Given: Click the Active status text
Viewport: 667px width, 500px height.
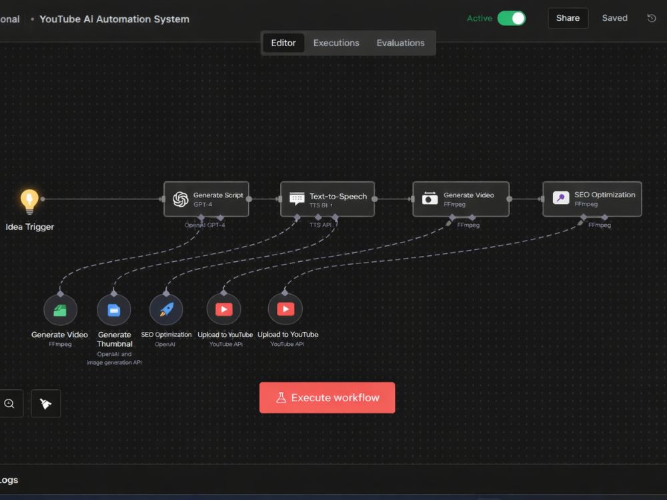Looking at the screenshot, I should tap(480, 18).
